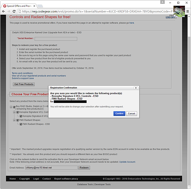This screenshot has height=189, width=191.
Task: Click the browser back arrow
Action: [4, 11]
